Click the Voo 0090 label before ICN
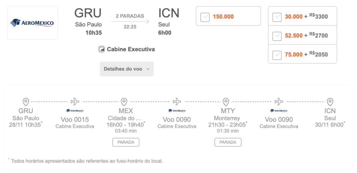 (x=279, y=120)
